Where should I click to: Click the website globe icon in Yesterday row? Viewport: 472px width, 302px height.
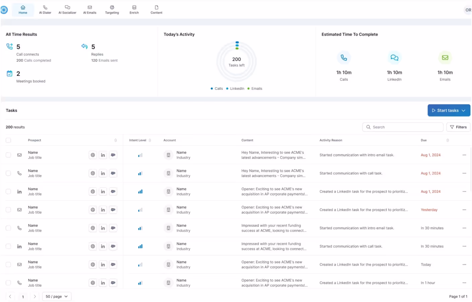coord(93,210)
